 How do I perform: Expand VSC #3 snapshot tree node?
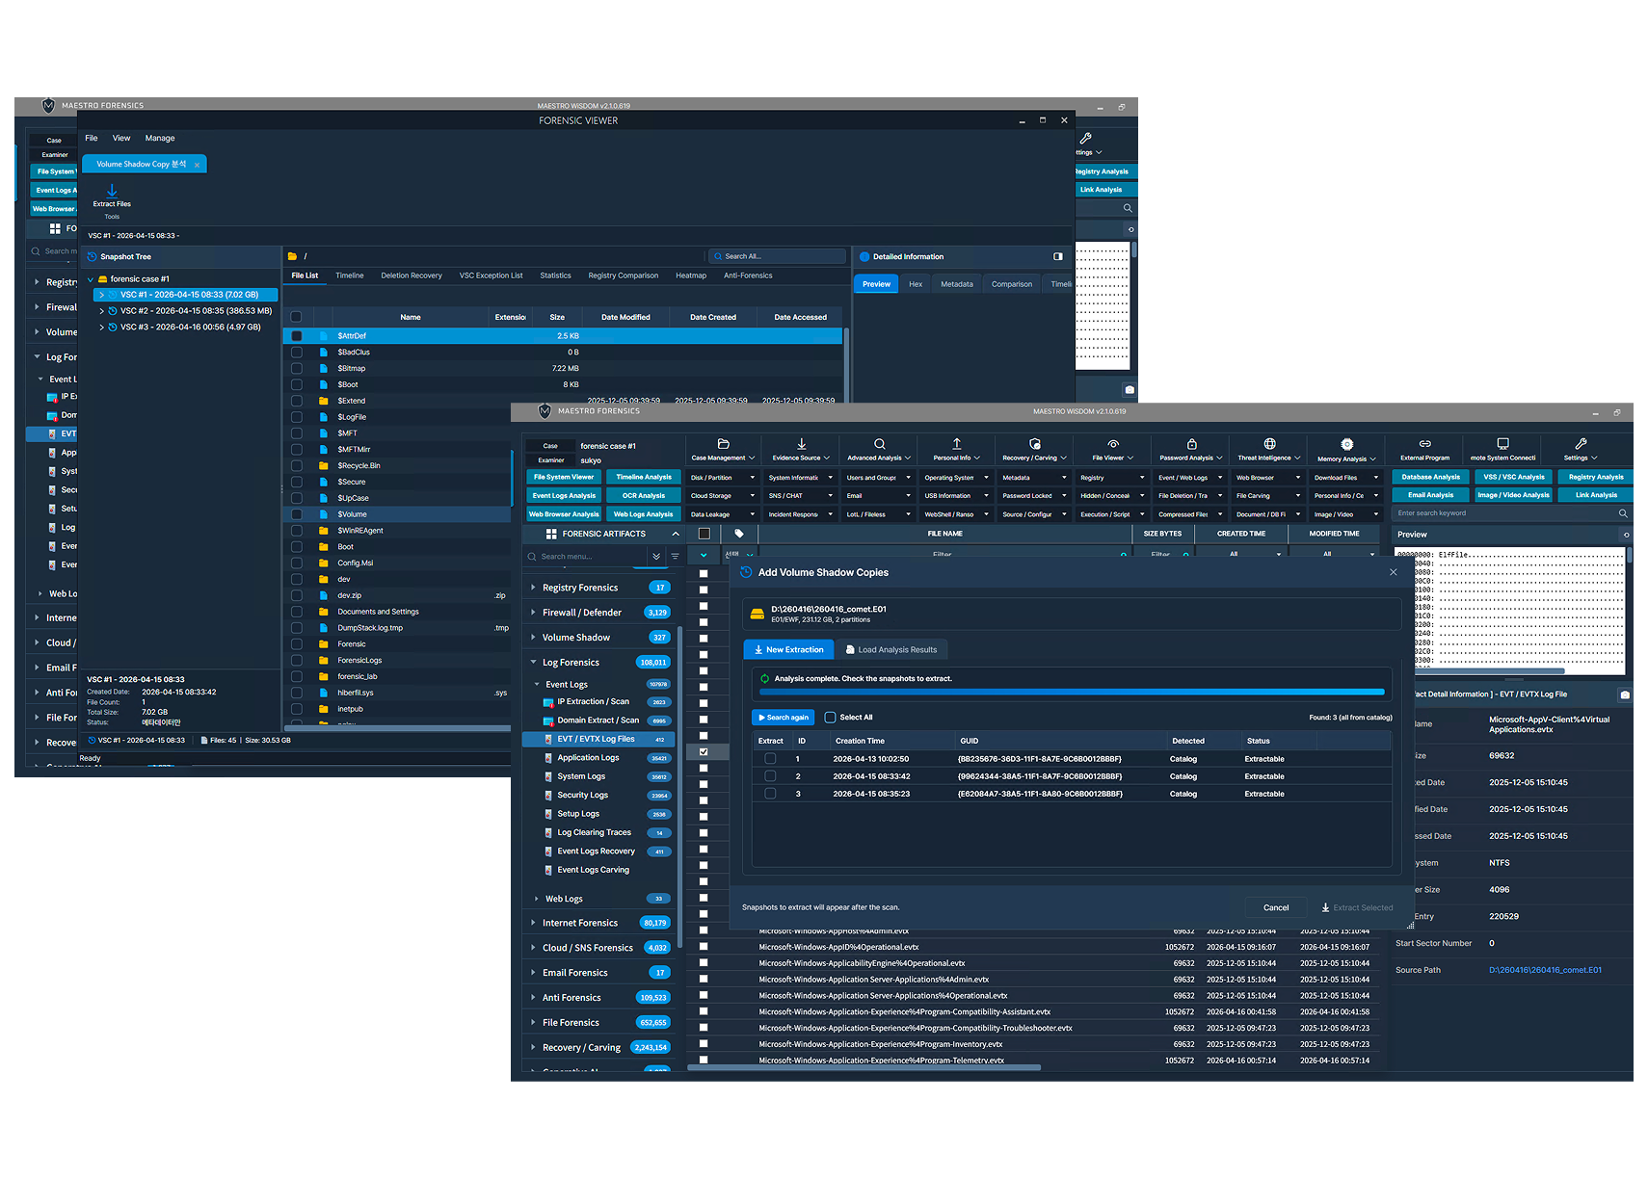point(101,327)
